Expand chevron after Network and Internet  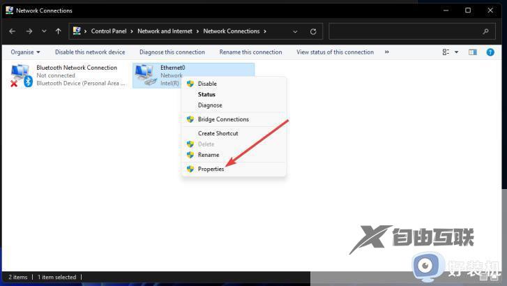(x=197, y=31)
